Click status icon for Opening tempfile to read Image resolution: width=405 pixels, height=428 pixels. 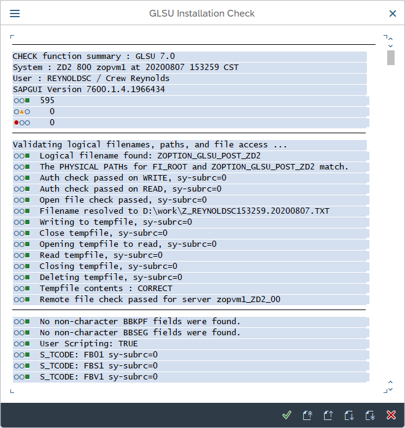point(22,244)
